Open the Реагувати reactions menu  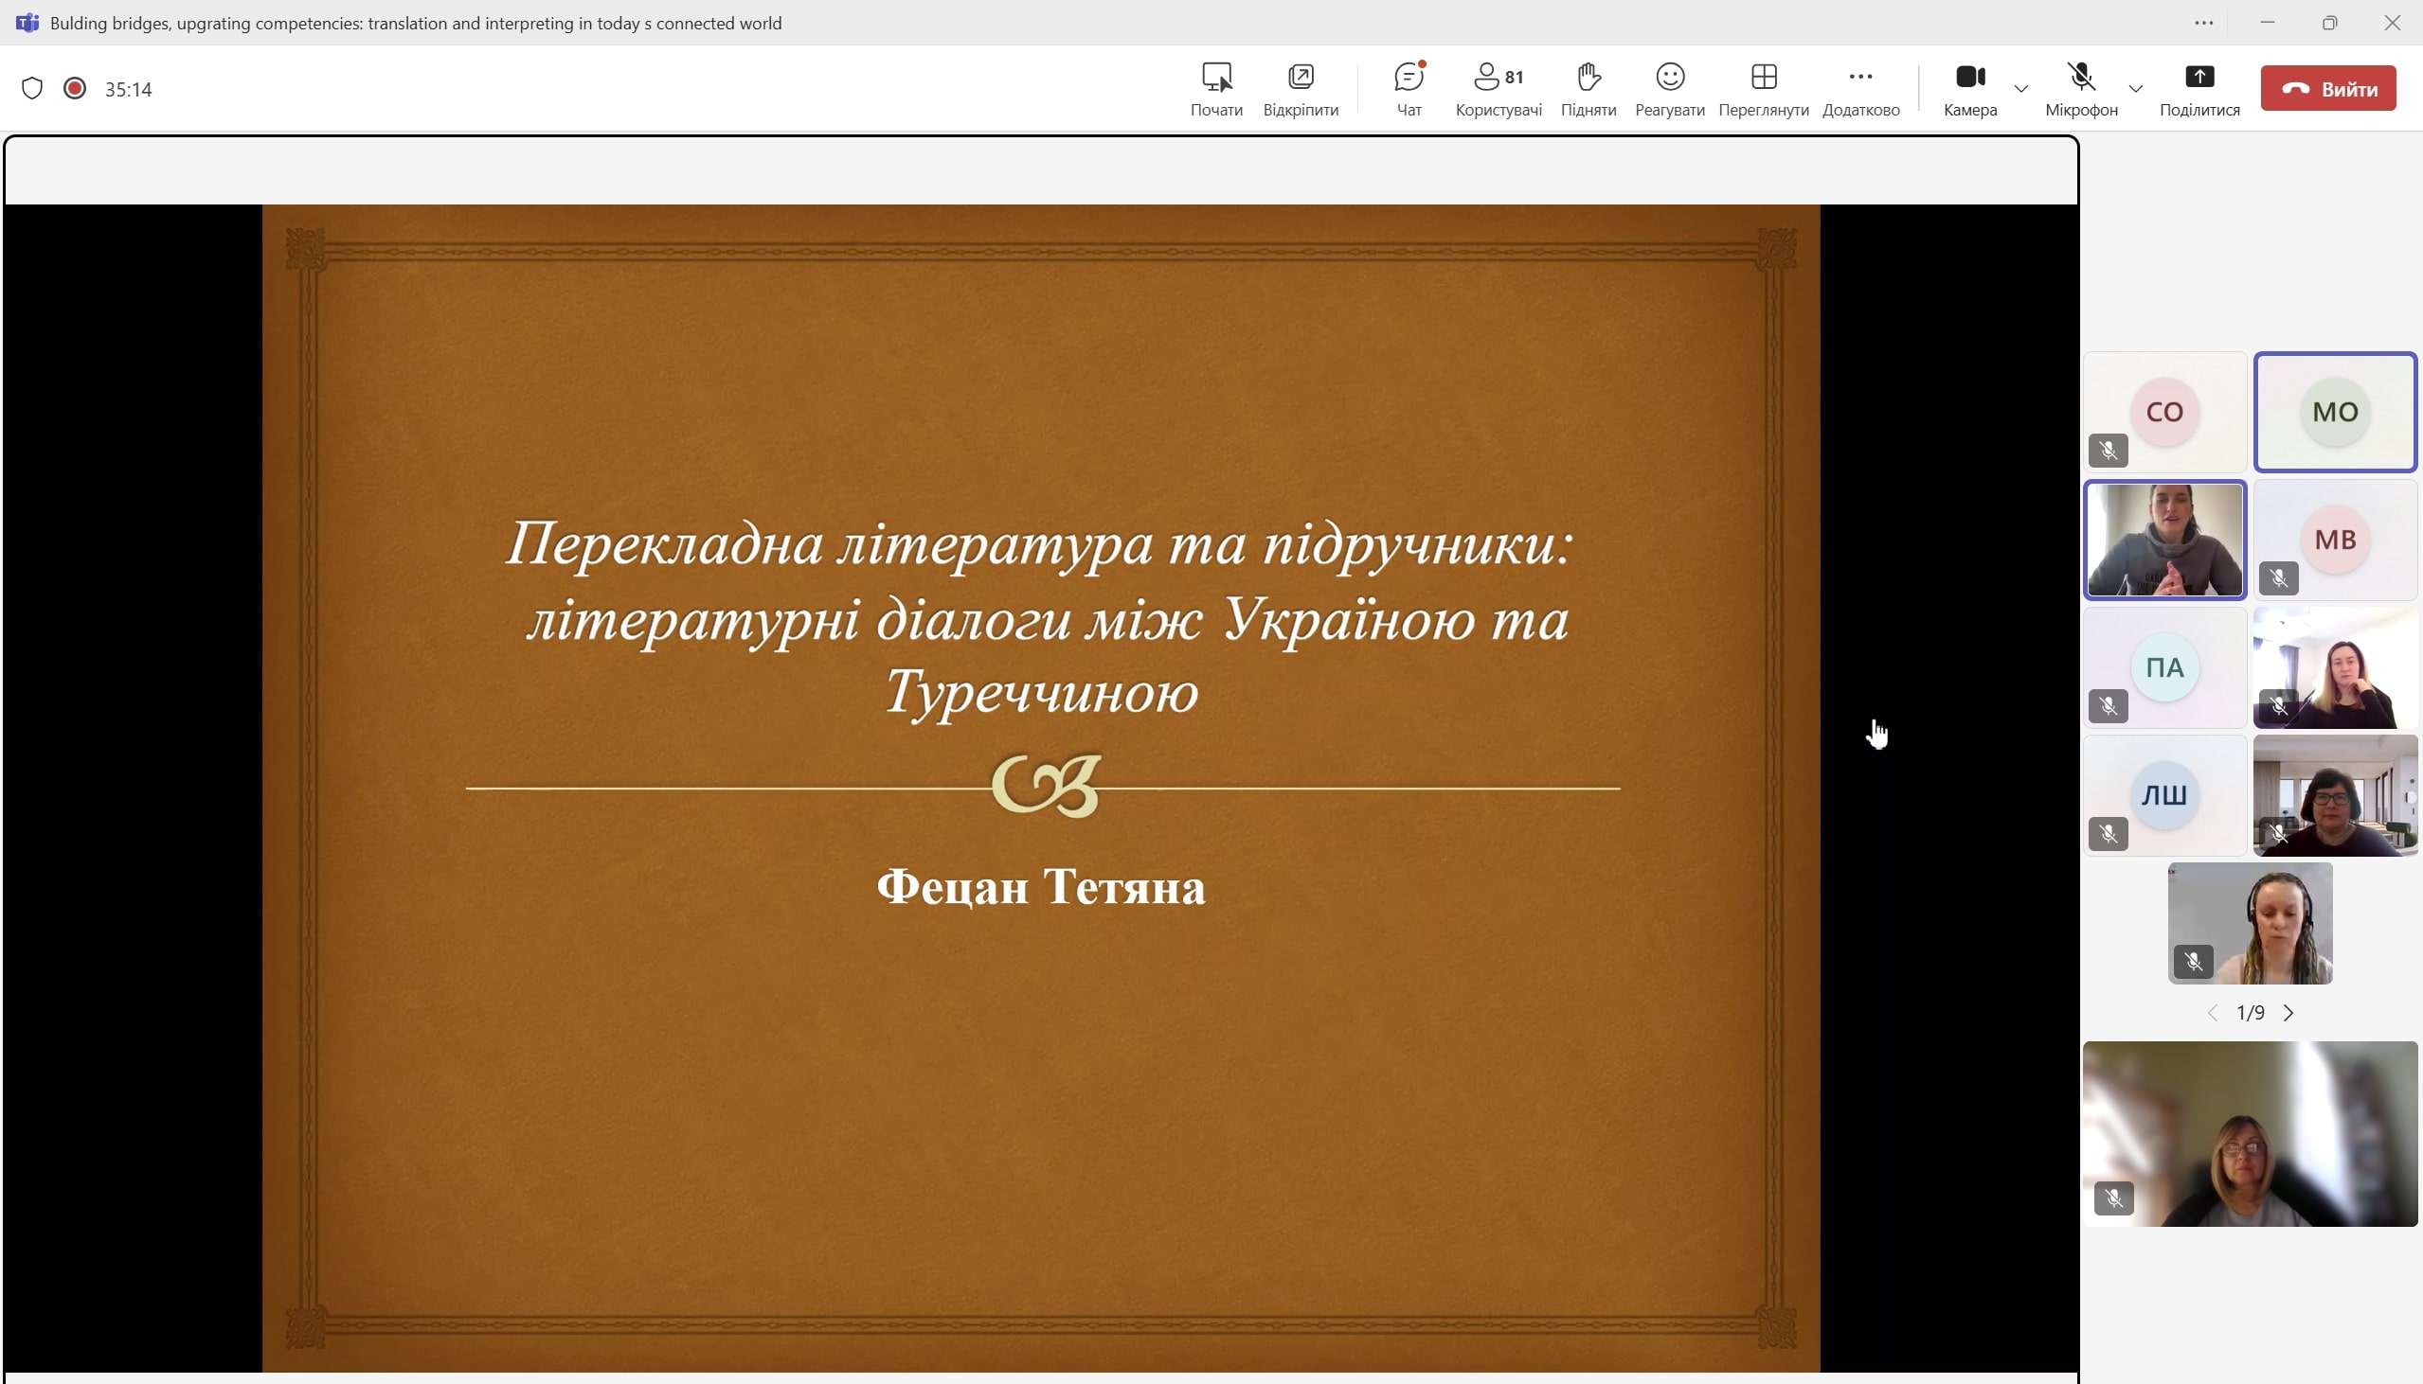click(x=1669, y=77)
